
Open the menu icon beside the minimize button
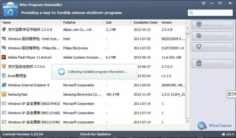pyautogui.click(x=204, y=3)
